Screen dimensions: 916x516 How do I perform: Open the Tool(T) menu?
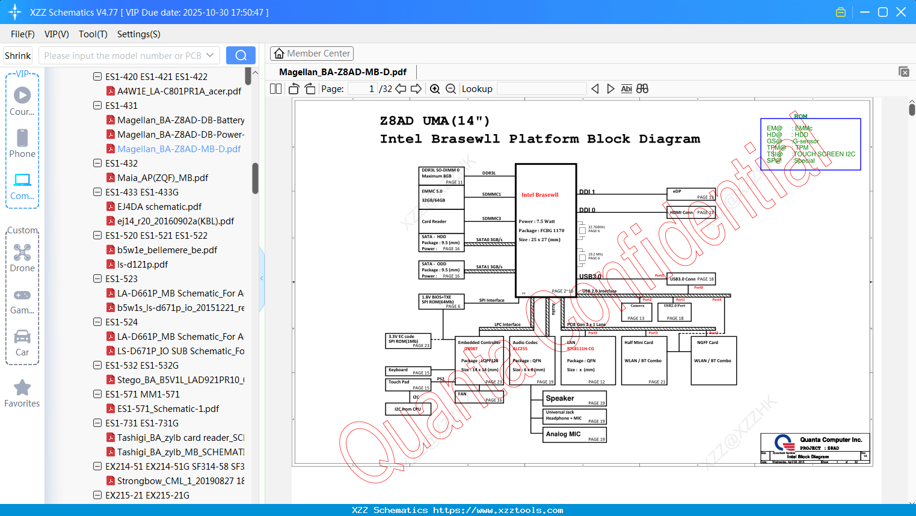pyautogui.click(x=93, y=34)
